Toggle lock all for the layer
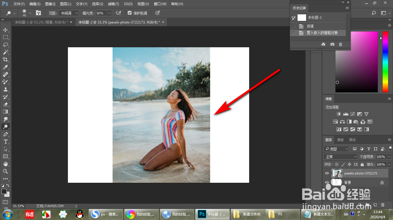The image size is (393, 220). [x=362, y=164]
